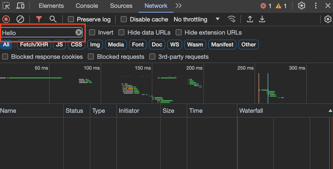Toggle the Waterfall sort arrow
The width and height of the screenshot is (333, 169).
330,111
